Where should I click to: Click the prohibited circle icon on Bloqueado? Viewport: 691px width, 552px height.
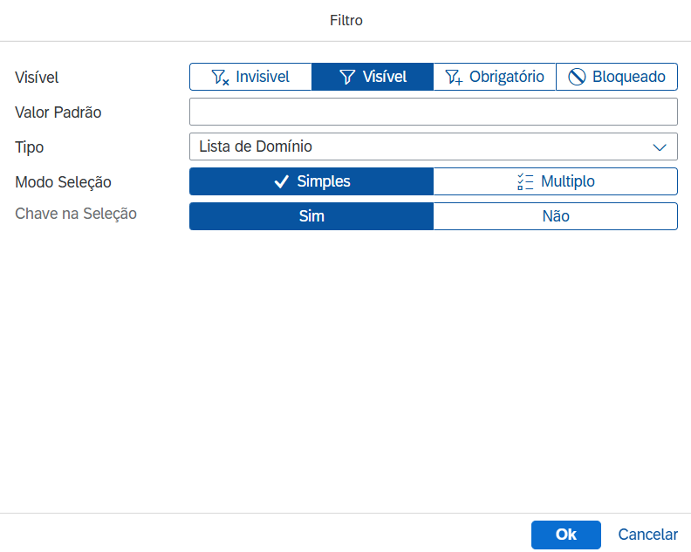click(577, 77)
